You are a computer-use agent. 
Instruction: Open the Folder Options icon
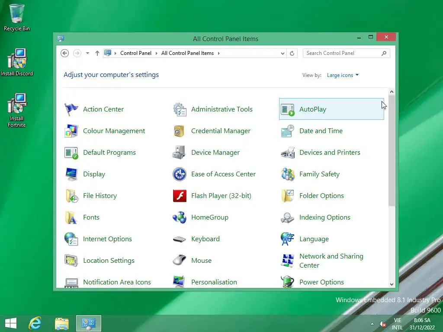click(x=288, y=196)
